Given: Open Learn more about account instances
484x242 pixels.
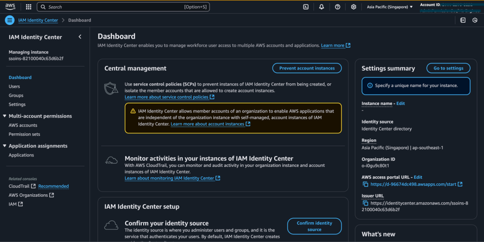Looking at the screenshot, I should pyautogui.click(x=207, y=124).
